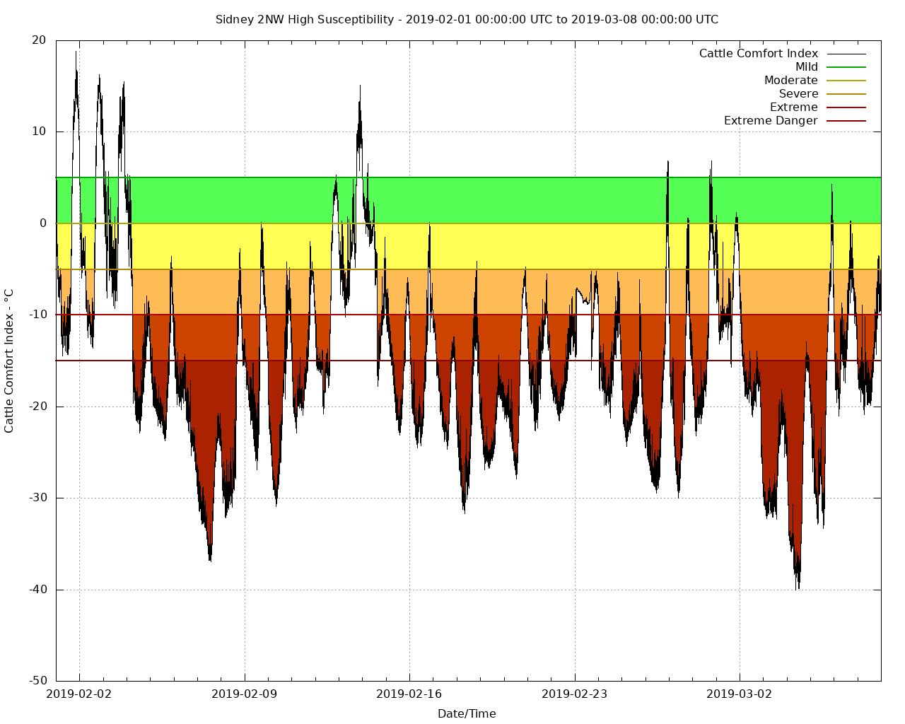Select the 2019-02-02 date tick label

(79, 694)
